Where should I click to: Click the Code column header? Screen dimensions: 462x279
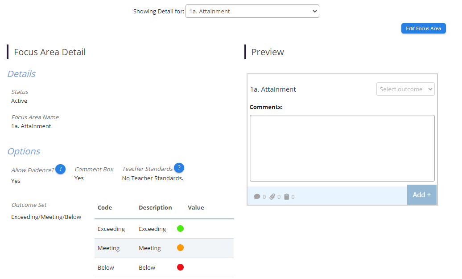click(105, 208)
